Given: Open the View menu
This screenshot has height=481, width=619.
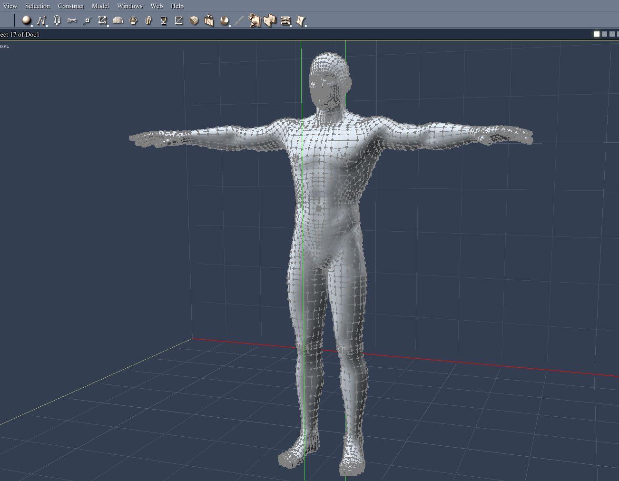Looking at the screenshot, I should [10, 6].
